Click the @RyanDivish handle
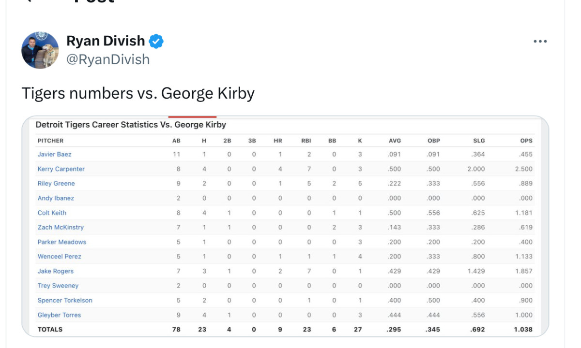This screenshot has width=581, height=348. coord(108,59)
